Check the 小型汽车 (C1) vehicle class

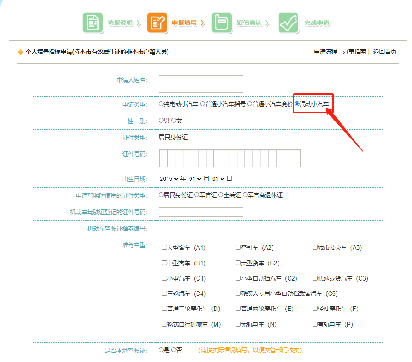(164, 278)
